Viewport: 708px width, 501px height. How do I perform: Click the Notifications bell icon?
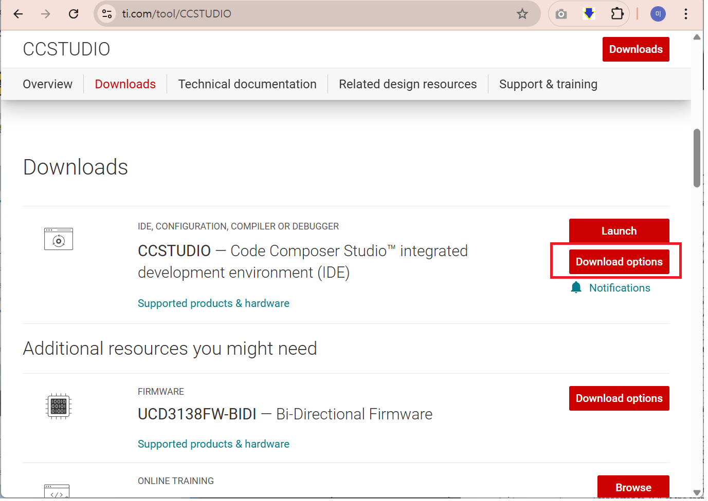tap(576, 287)
